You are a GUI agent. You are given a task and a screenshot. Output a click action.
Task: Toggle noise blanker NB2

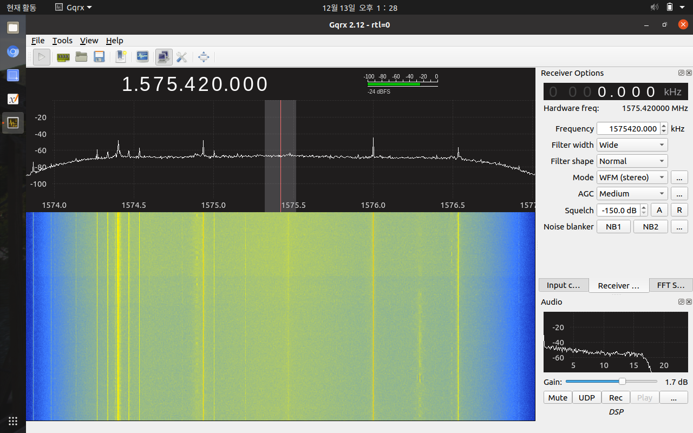click(x=651, y=227)
